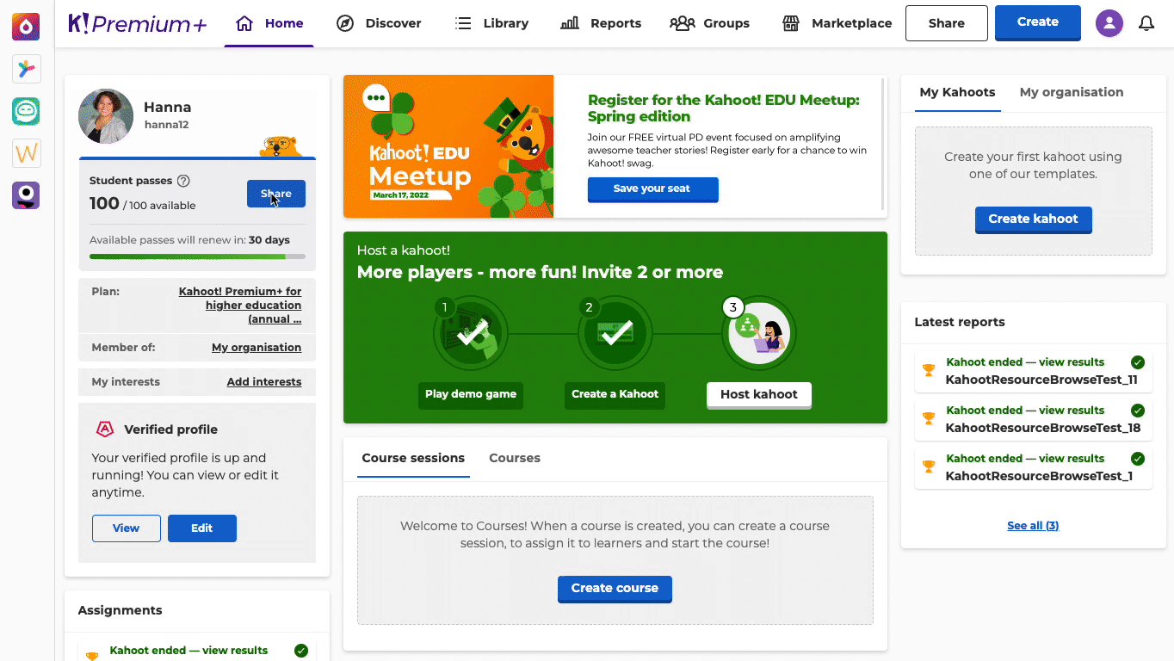1174x661 pixels.
Task: Click the green checkmark in Assignments row
Action: point(301,651)
